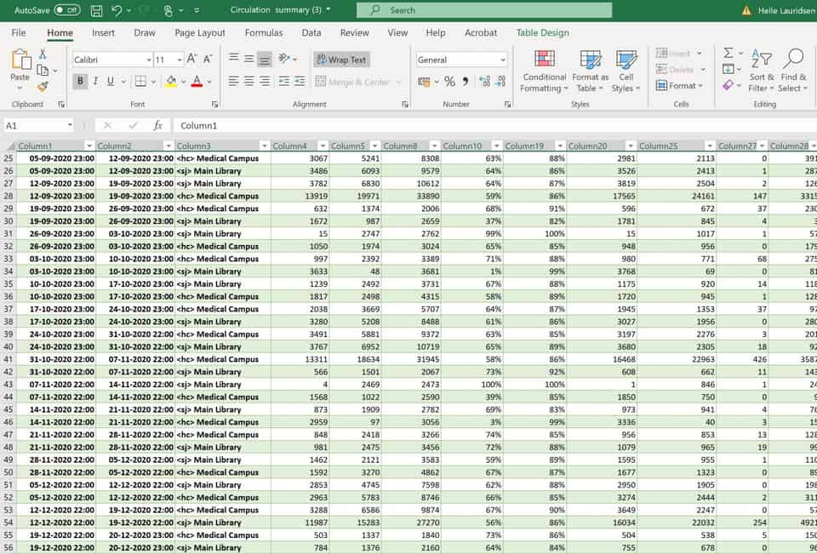Expand the General number format dropdown

point(503,60)
